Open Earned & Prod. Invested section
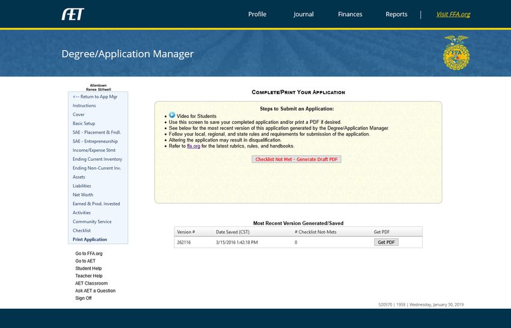The height and width of the screenshot is (328, 511). [96, 203]
